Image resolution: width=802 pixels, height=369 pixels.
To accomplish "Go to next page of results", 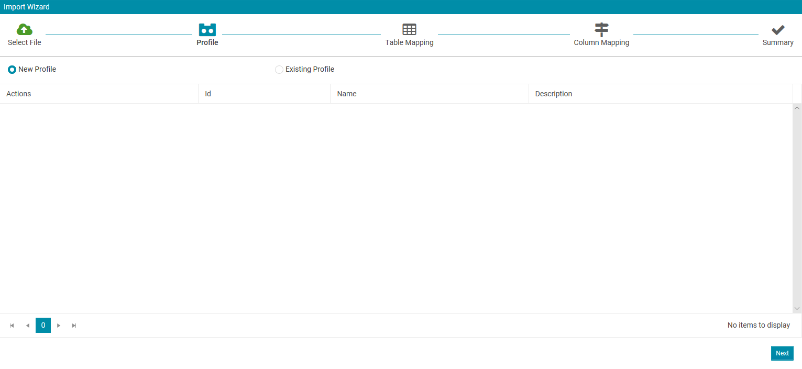I will [x=59, y=326].
